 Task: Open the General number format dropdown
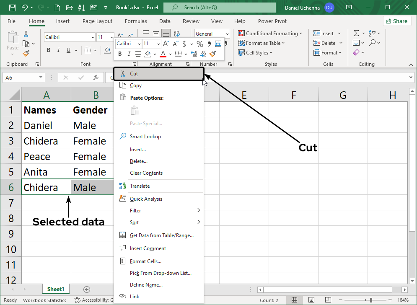click(x=227, y=34)
